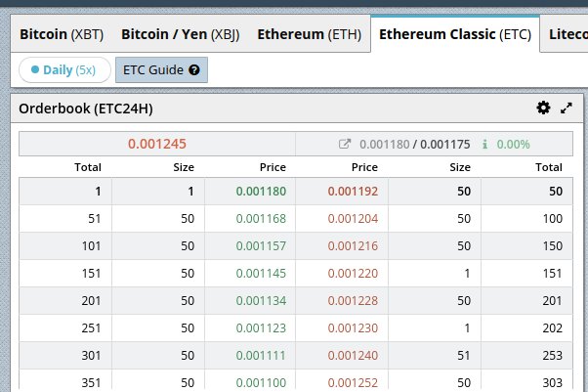Click the 0.001180 / 0.001175 index price

pyautogui.click(x=415, y=144)
